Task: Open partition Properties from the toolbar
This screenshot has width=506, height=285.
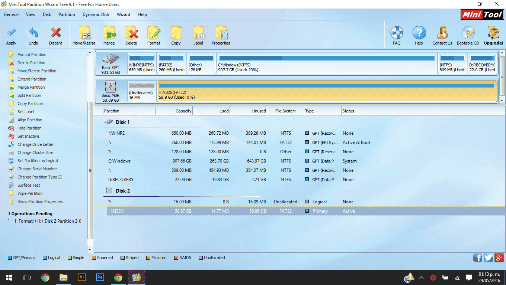Action: pos(221,36)
